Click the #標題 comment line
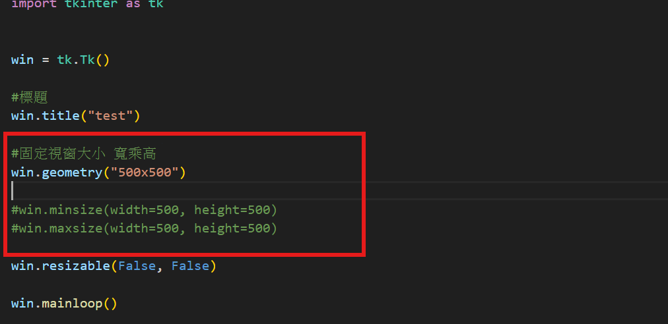The height and width of the screenshot is (324, 668). 30,98
